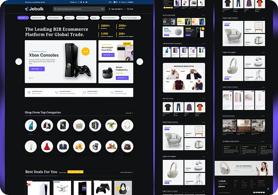
Task: Go to next hero slide arrow
Action: [140, 62]
